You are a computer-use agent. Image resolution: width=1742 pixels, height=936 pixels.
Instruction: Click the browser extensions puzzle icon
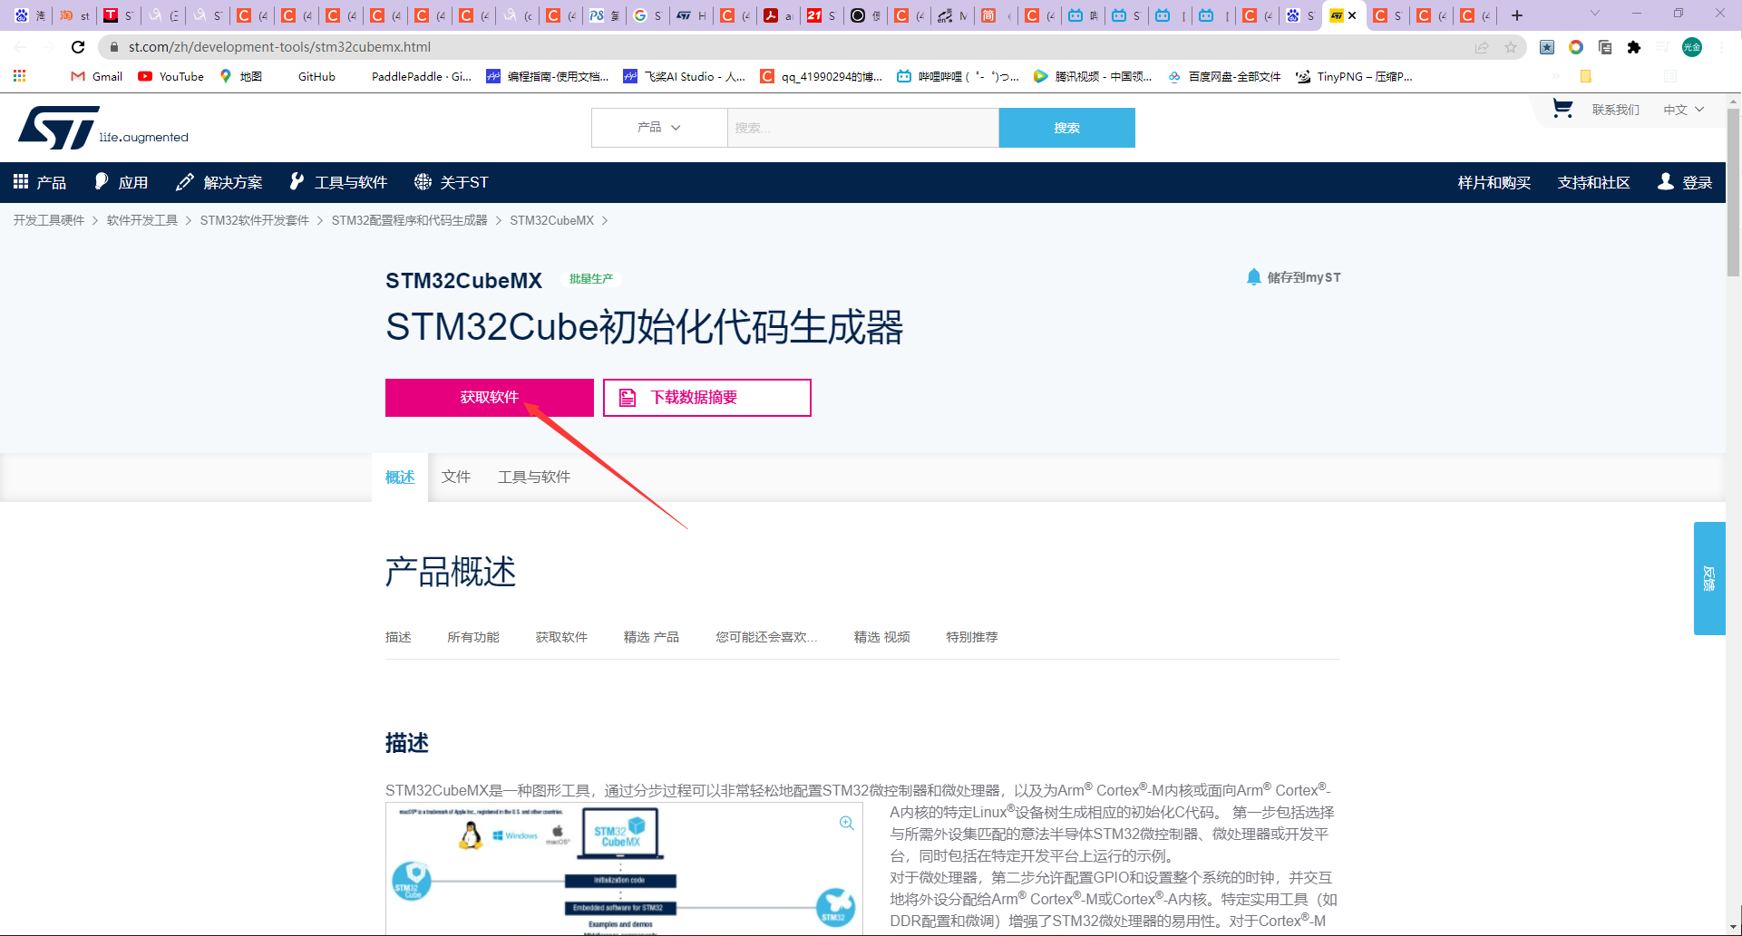tap(1636, 47)
